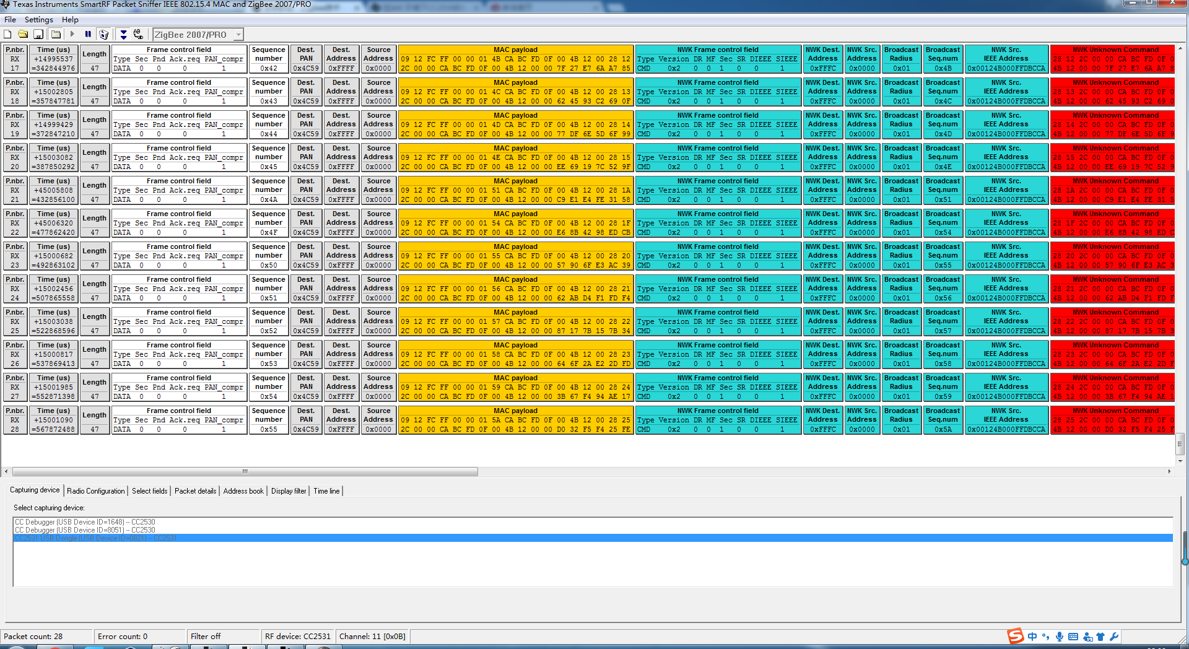
Task: Click packet 22 time +45006320 cell
Action: (54, 223)
